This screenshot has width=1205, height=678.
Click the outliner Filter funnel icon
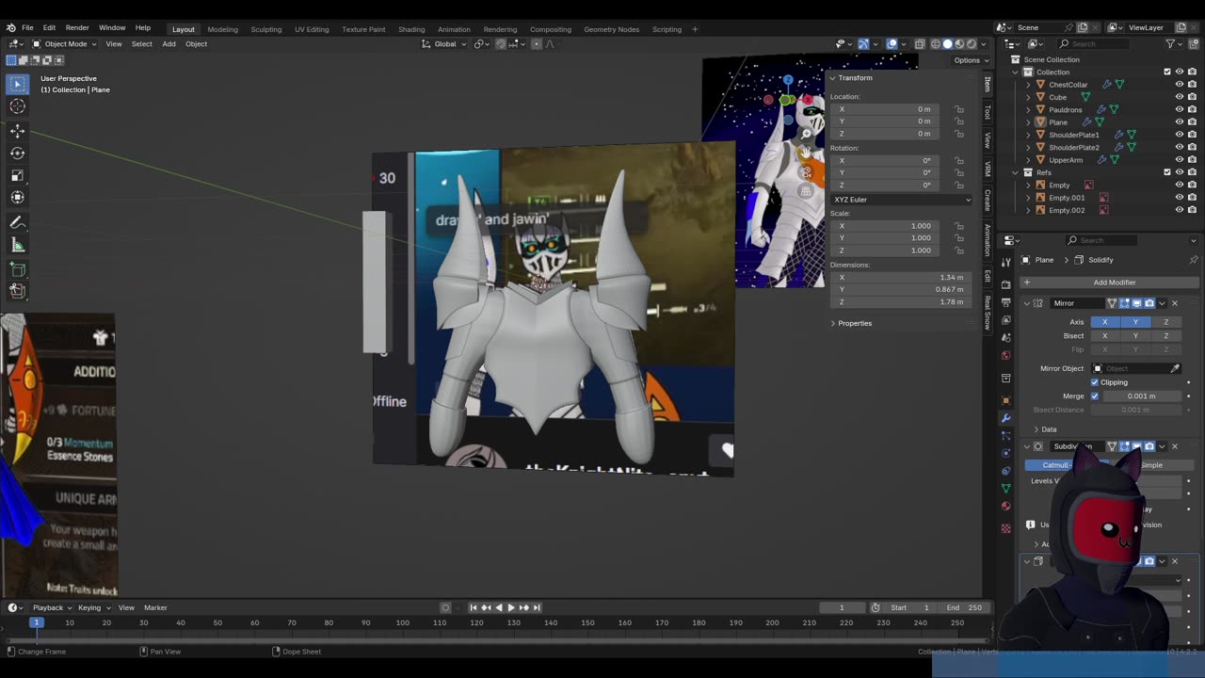[1171, 43]
